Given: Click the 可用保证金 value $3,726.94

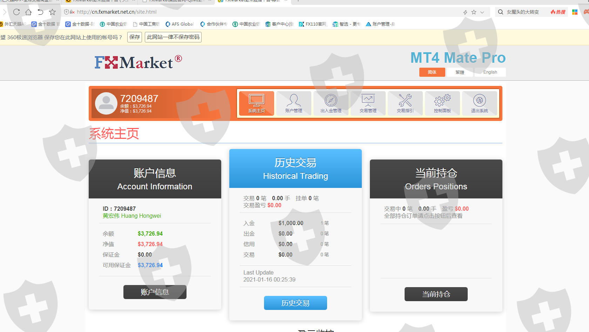Looking at the screenshot, I should 150,265.
